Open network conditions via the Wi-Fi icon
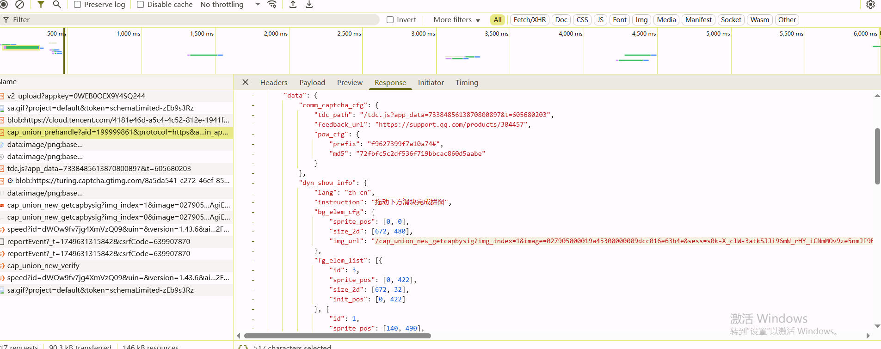This screenshot has height=349, width=881. [272, 5]
